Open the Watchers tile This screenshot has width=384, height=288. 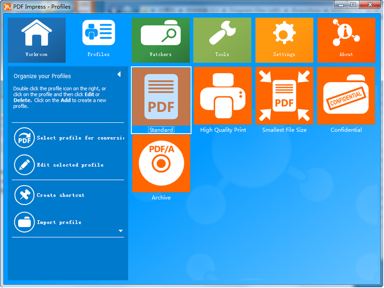[160, 40]
